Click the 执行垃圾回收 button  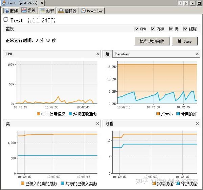(x=152, y=41)
